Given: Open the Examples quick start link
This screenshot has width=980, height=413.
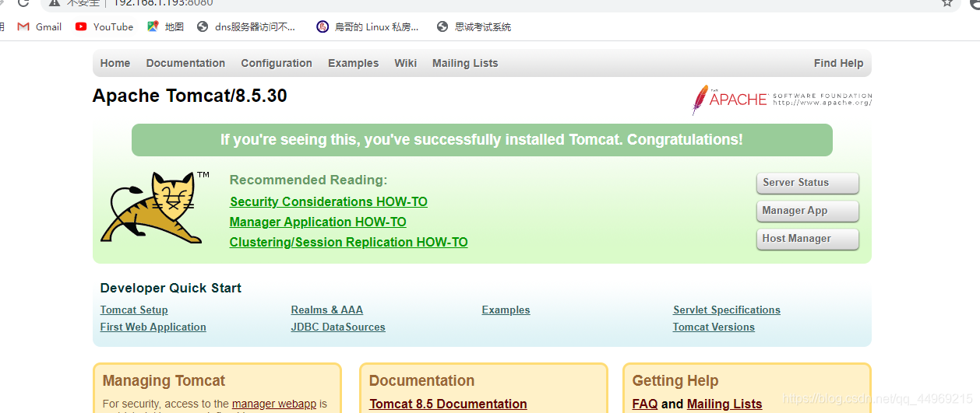Looking at the screenshot, I should (506, 310).
